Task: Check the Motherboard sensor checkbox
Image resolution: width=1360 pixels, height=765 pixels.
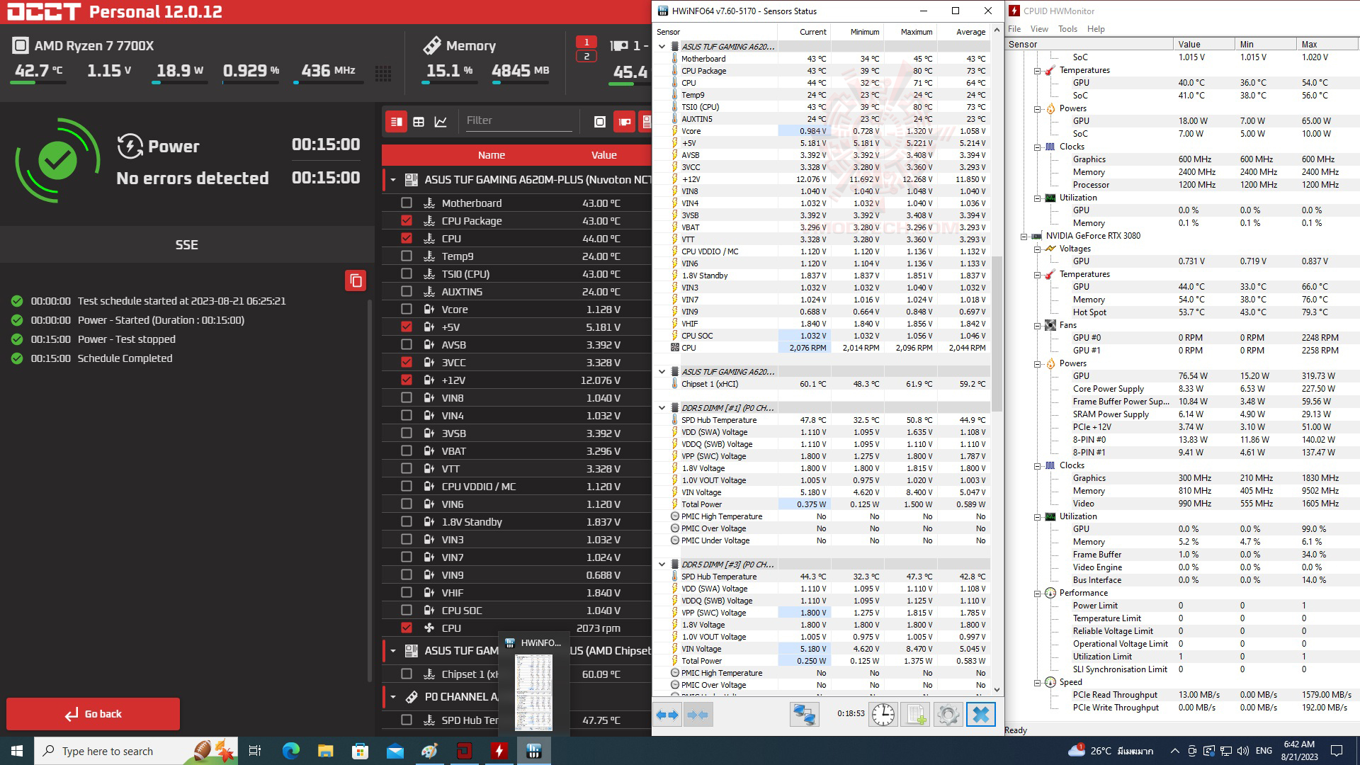Action: click(407, 203)
